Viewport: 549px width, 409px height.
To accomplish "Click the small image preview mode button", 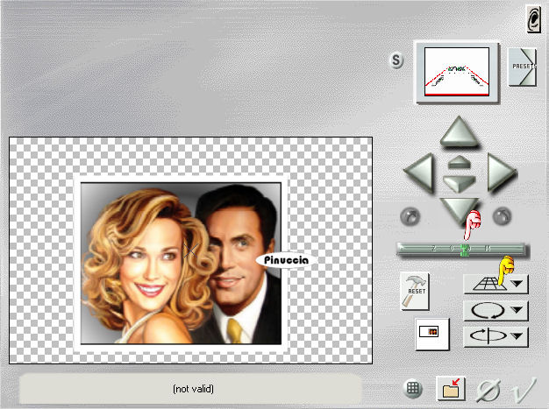I will click(x=431, y=334).
